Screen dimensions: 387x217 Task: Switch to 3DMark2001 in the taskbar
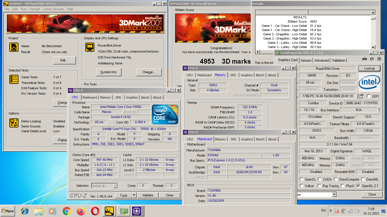pyautogui.click(x=109, y=211)
